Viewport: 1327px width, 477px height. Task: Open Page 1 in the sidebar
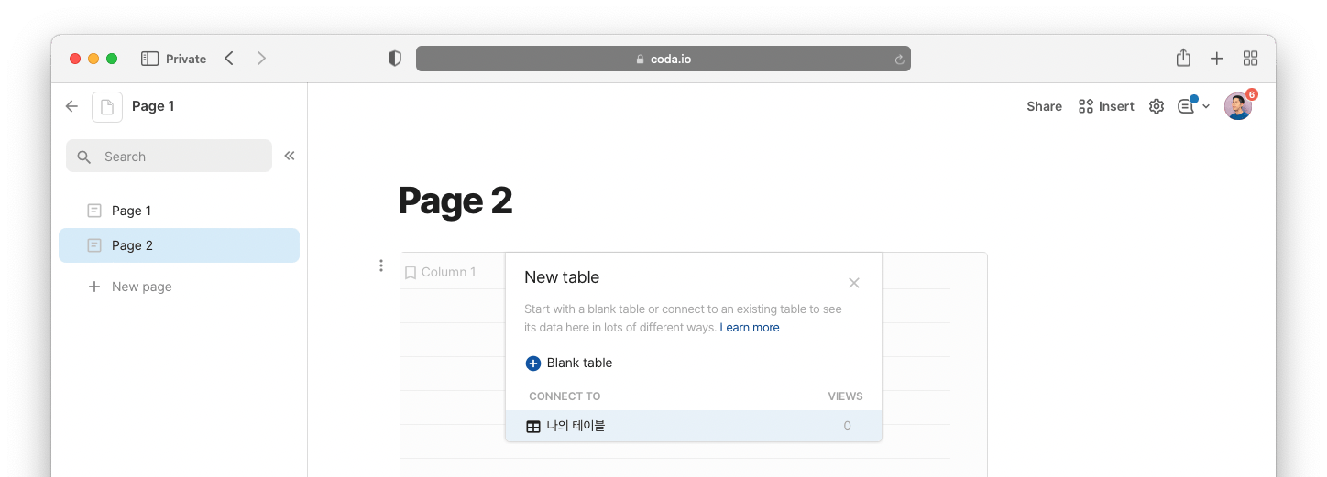click(132, 211)
